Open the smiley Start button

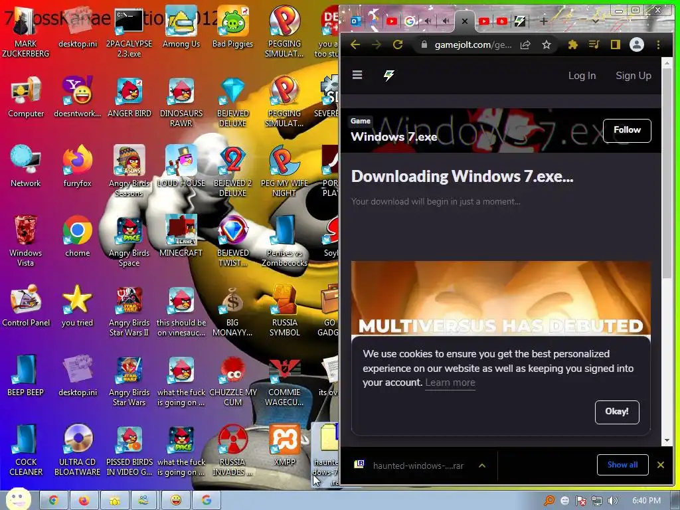pyautogui.click(x=18, y=499)
